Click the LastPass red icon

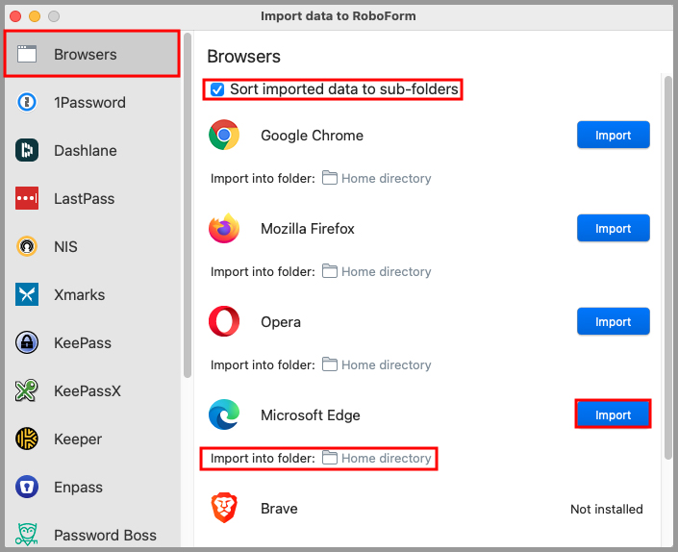(x=27, y=199)
